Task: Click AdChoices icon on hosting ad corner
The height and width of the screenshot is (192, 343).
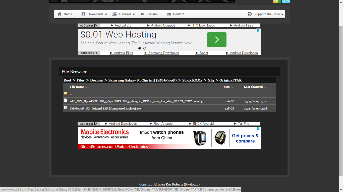Action: 259,30
